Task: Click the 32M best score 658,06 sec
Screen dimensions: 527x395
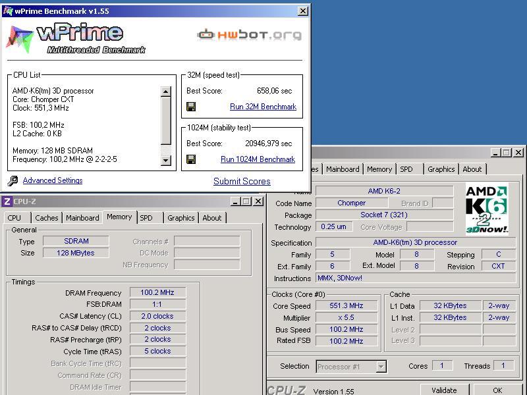Action: pyautogui.click(x=274, y=91)
